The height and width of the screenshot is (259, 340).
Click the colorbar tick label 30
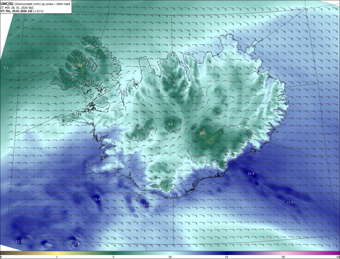[x=283, y=257]
